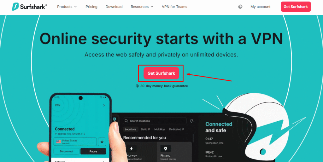Viewport: 323px width, 162px height.
Task: Expand the Products dropdown menu
Action: click(67, 7)
